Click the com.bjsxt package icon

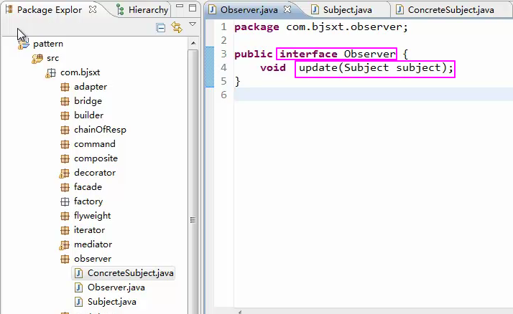[51, 73]
